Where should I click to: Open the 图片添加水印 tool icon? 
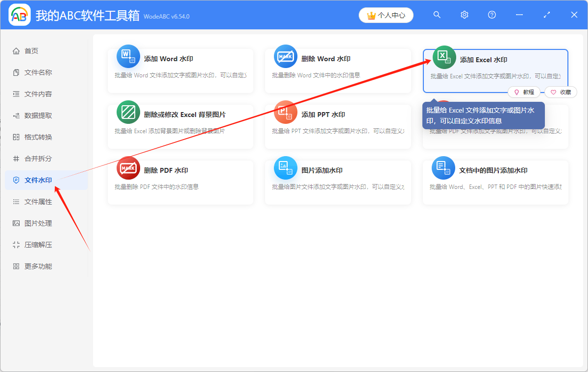point(286,168)
